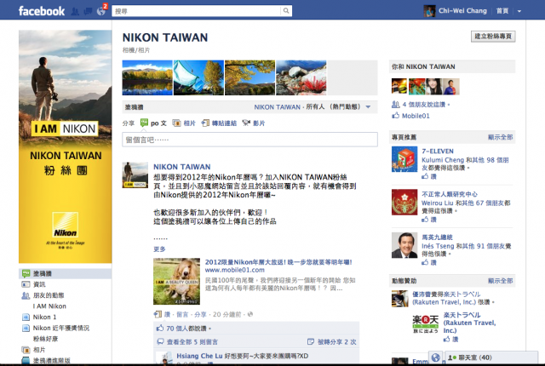This screenshot has width=545, height=366.
Task: Open 粉絲好康 sidebar item
Action: point(45,339)
